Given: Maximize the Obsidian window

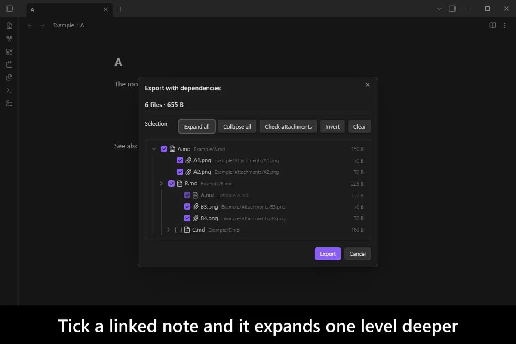Looking at the screenshot, I should (488, 9).
